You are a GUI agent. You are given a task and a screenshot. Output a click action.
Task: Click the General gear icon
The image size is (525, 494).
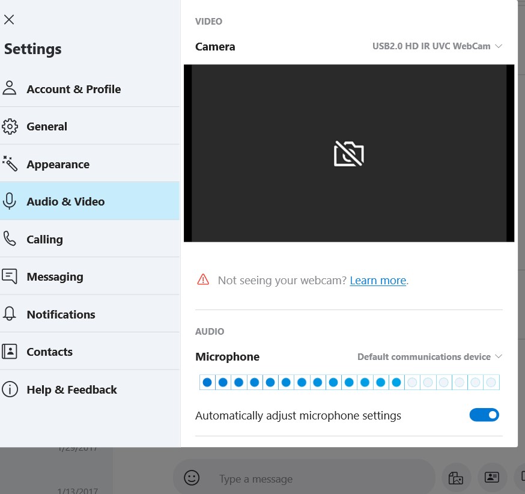10,126
